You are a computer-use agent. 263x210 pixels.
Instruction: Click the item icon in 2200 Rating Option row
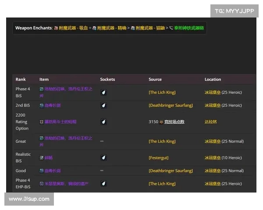[42, 122]
